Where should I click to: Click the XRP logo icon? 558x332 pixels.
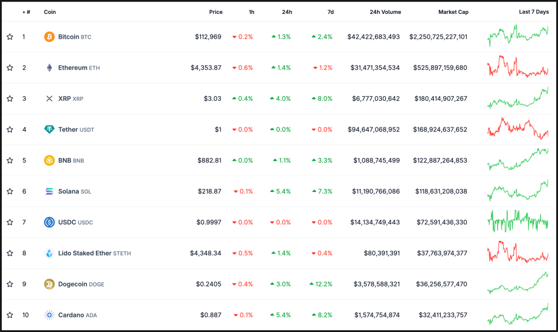49,99
